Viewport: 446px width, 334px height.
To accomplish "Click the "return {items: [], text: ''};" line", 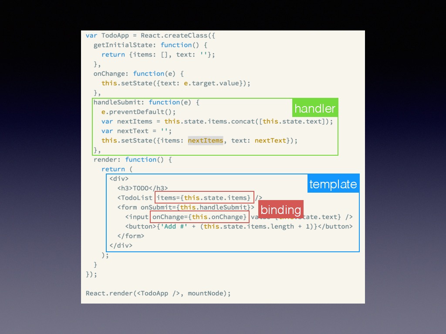I will pos(158,54).
